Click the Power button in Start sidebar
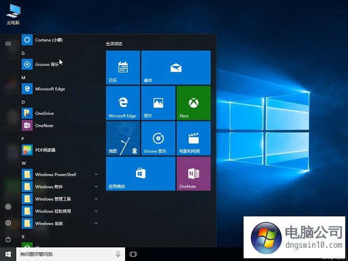 (8, 239)
